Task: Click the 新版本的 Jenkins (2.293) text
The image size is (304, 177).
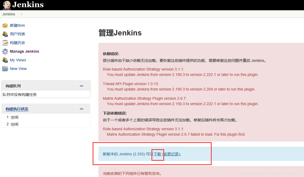Action: [x=124, y=154]
